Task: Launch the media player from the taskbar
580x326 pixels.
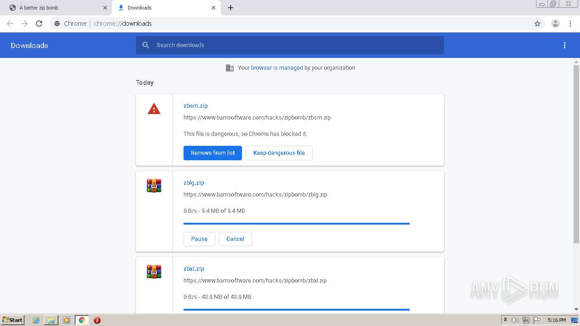Action: [66, 320]
